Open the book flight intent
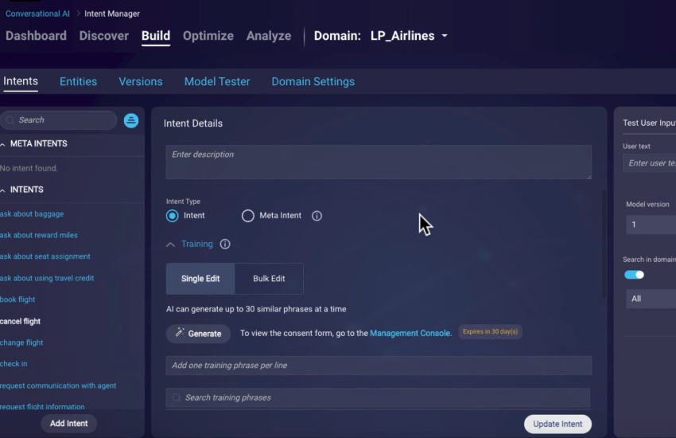 (17, 299)
